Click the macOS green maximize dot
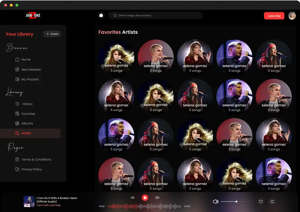The image size is (300, 212). point(17,5)
